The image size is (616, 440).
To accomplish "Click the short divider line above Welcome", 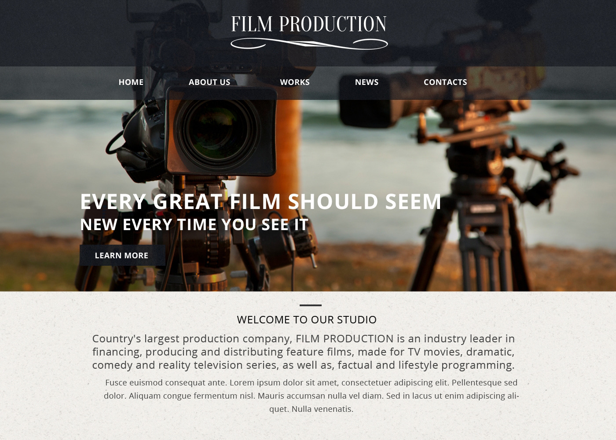I will tap(311, 305).
